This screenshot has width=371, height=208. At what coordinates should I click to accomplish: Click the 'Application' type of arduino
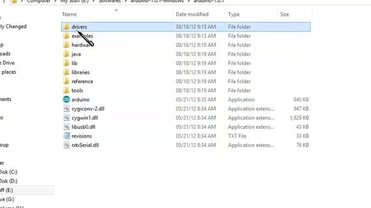[241, 99]
